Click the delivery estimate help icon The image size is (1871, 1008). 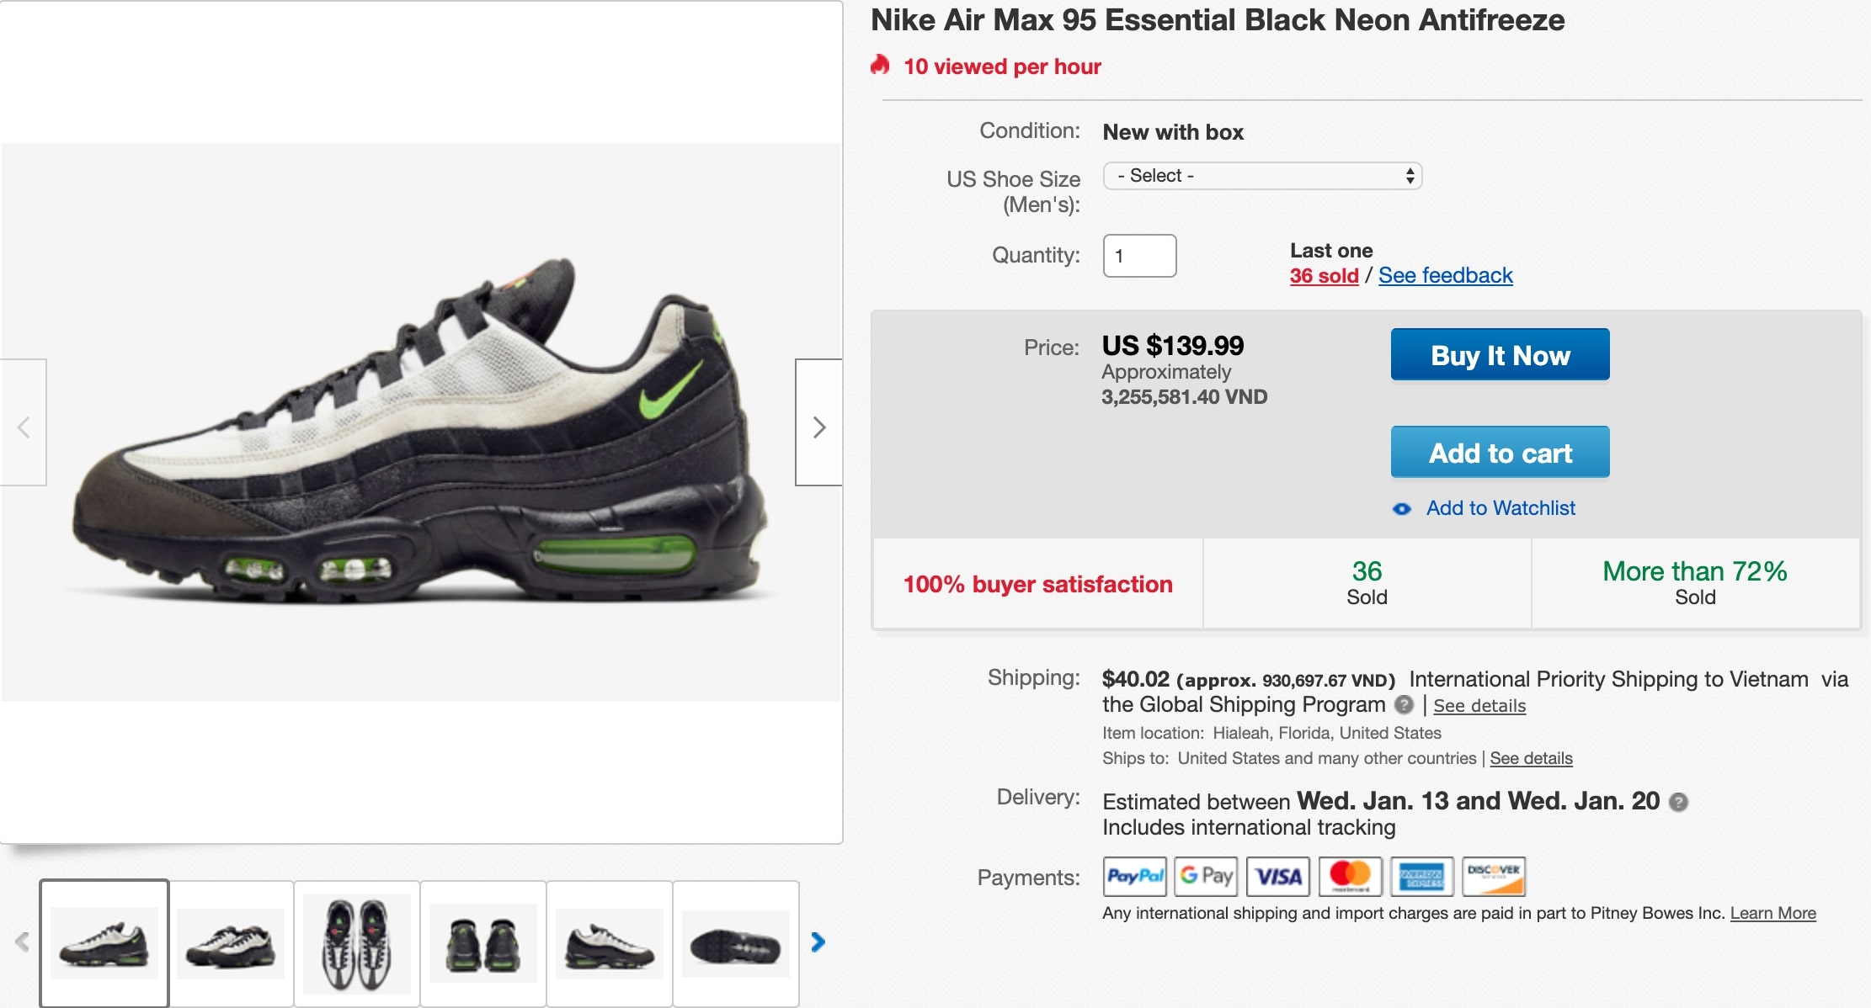[x=1678, y=802]
